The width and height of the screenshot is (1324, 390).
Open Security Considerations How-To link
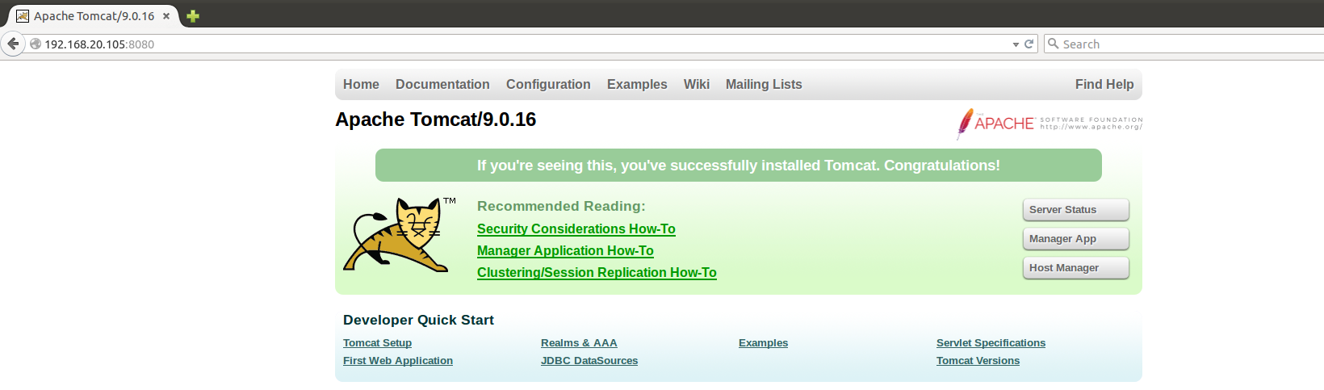(x=576, y=229)
